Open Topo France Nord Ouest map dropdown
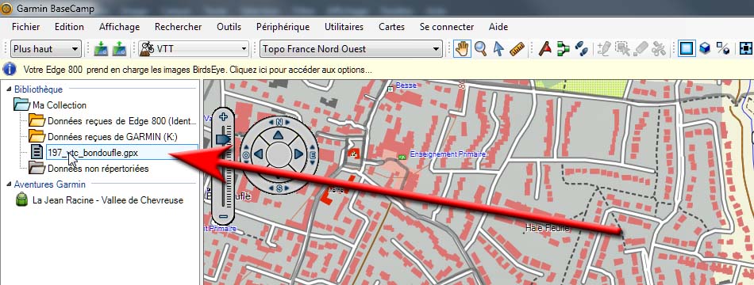 pos(351,49)
